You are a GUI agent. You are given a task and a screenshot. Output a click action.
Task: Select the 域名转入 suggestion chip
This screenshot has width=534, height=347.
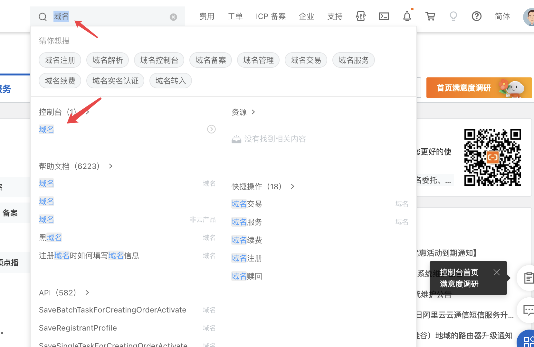(171, 81)
